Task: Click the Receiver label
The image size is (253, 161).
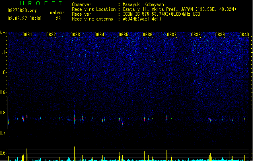Action: click(82, 14)
